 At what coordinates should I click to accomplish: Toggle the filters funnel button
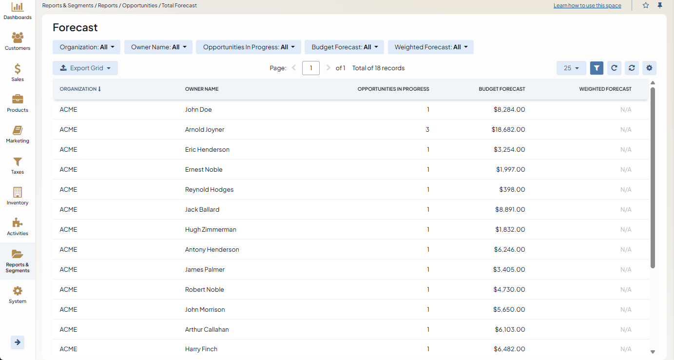(x=597, y=68)
